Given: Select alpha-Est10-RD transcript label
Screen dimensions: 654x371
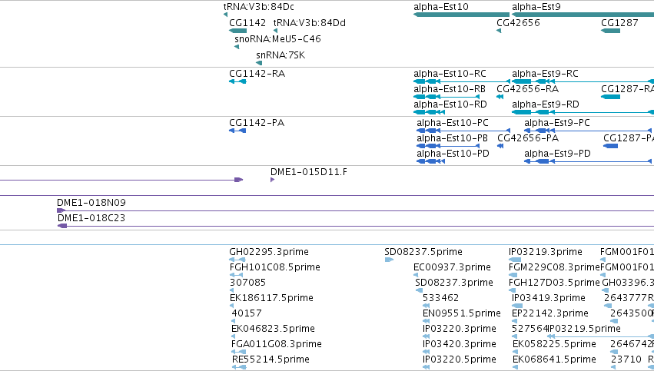Looking at the screenshot, I should pos(450,104).
